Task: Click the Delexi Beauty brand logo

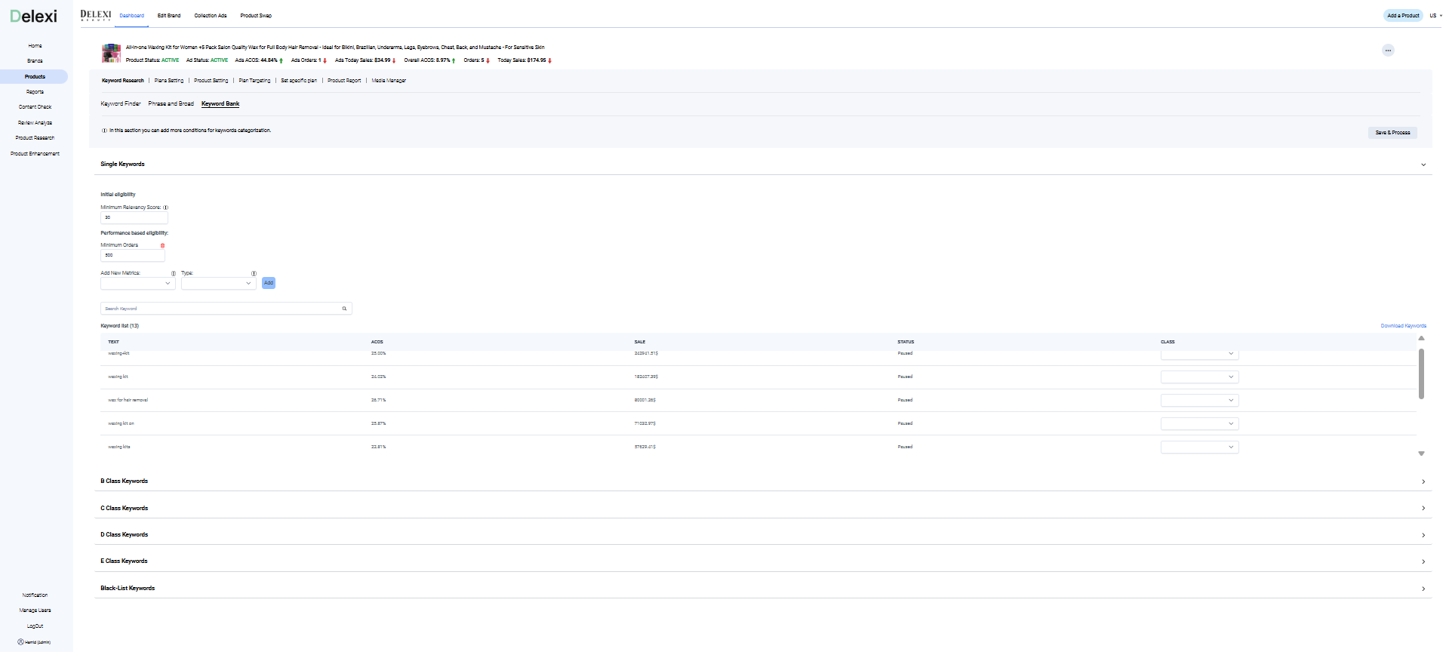Action: tap(96, 15)
